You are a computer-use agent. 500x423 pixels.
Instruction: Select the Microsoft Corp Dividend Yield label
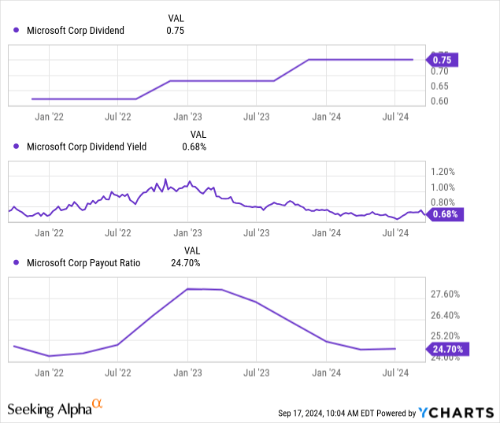pyautogui.click(x=87, y=147)
